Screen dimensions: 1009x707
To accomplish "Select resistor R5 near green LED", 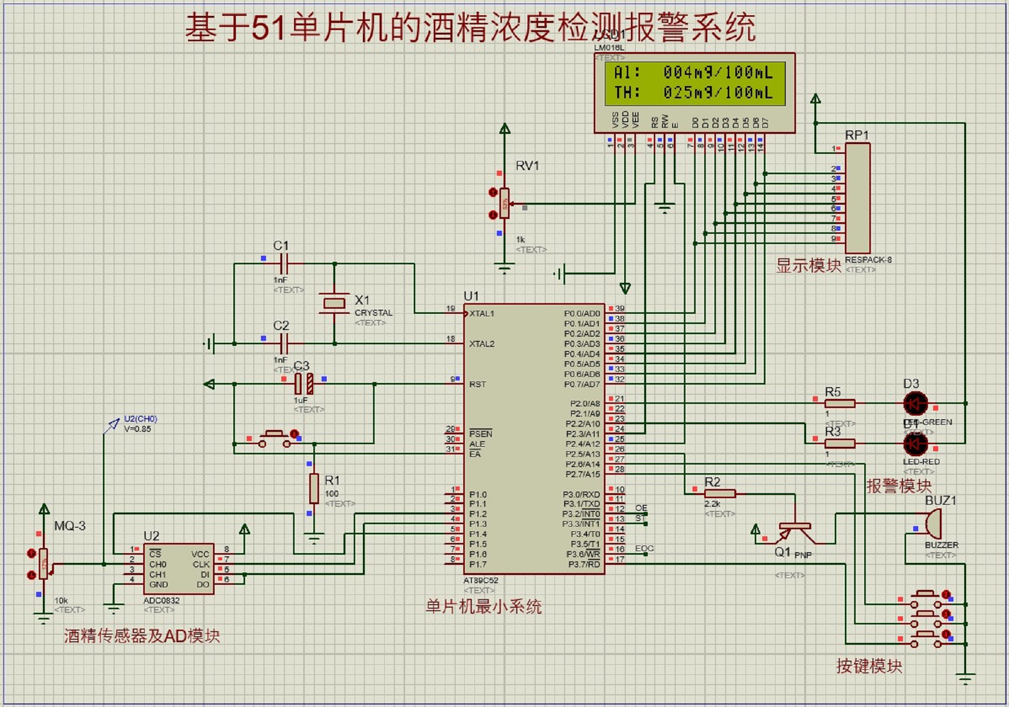I will coord(839,403).
